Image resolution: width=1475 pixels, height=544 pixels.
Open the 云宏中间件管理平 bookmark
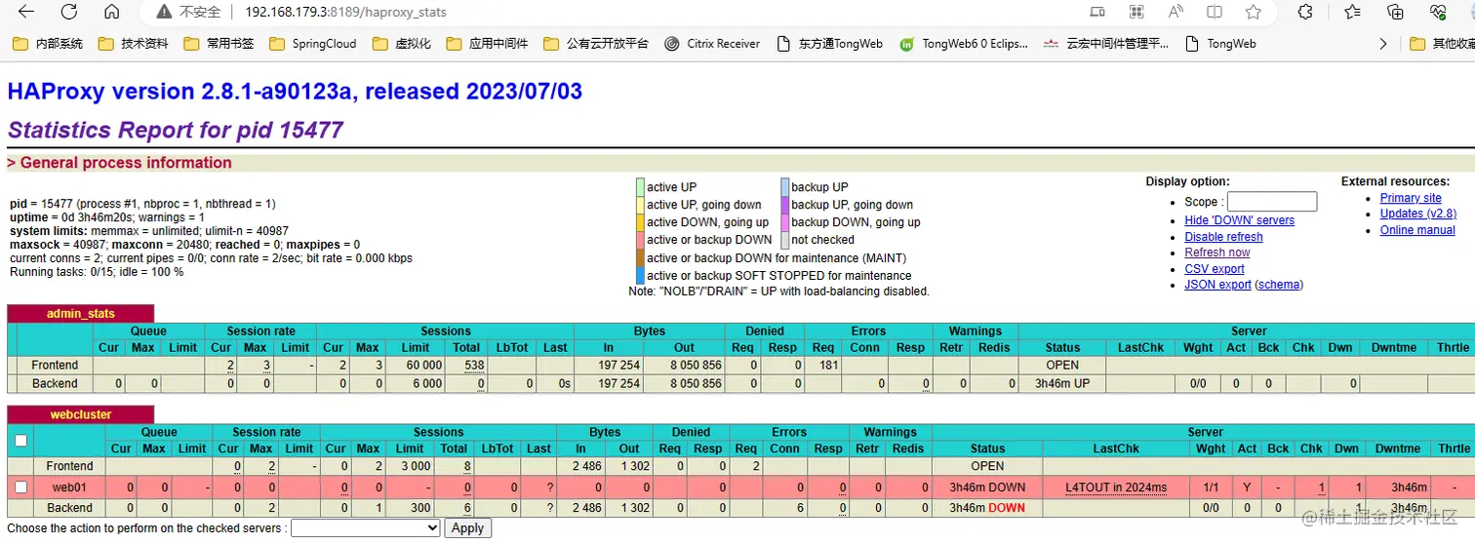[1105, 44]
